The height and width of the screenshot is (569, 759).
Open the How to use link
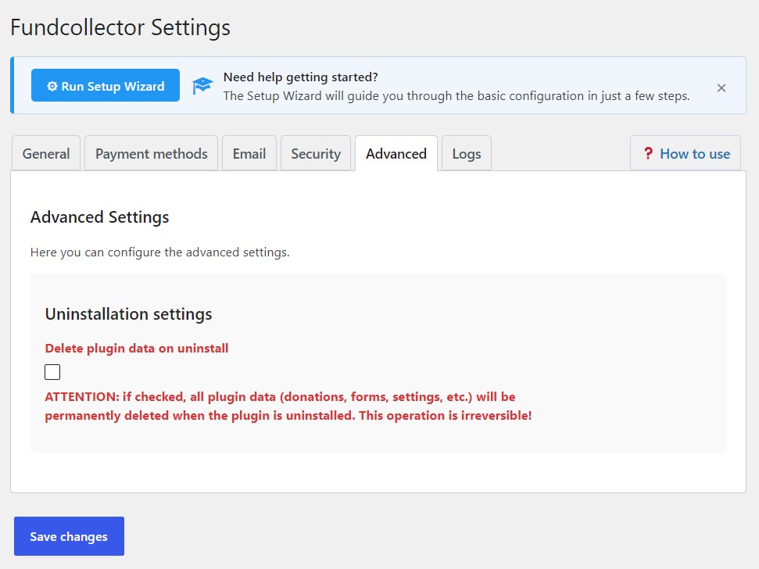[686, 153]
